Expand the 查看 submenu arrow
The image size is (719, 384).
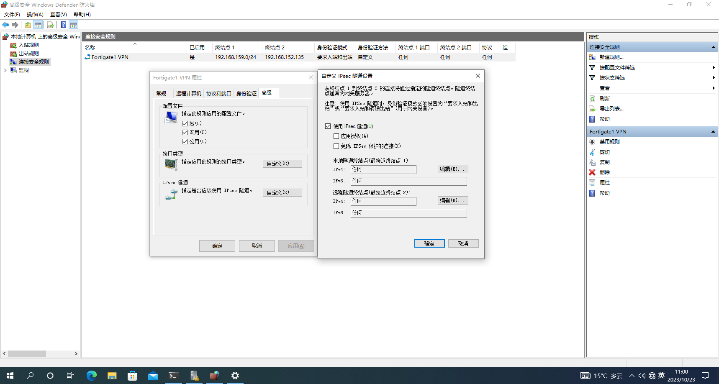pyautogui.click(x=713, y=88)
